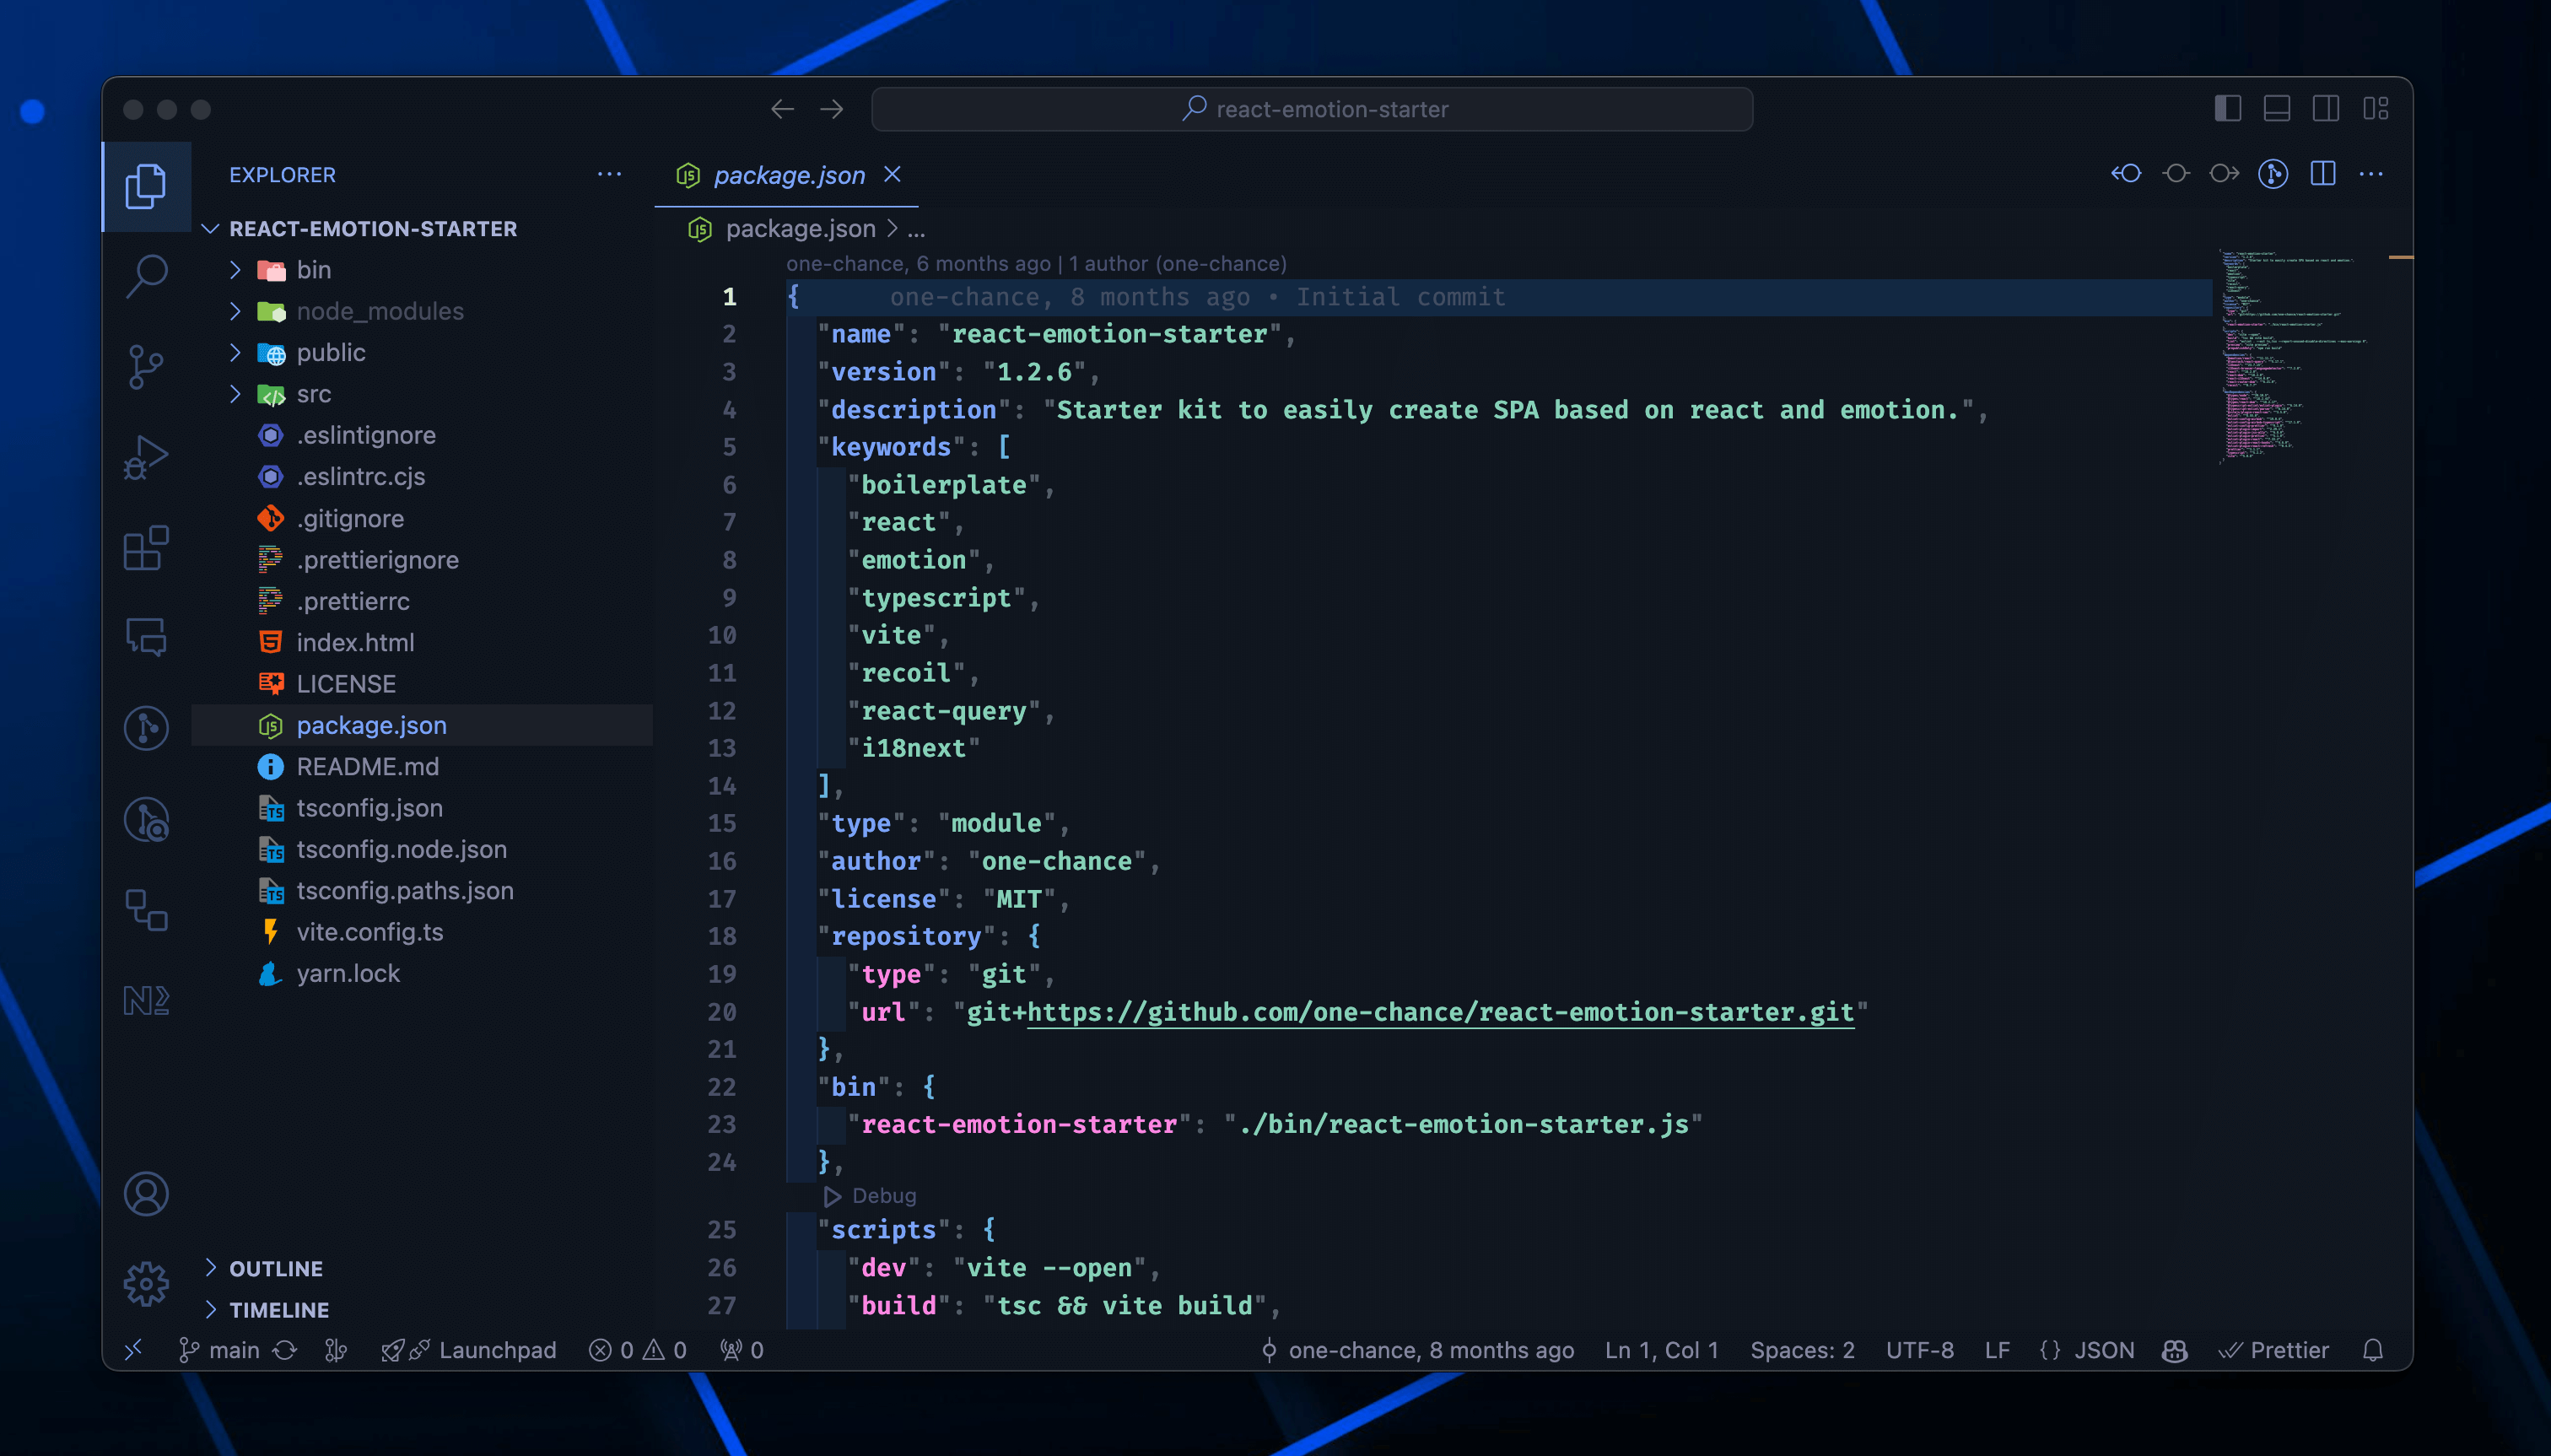Open the Extensions view
Viewport: 2551px width, 1456px height.
click(x=146, y=548)
